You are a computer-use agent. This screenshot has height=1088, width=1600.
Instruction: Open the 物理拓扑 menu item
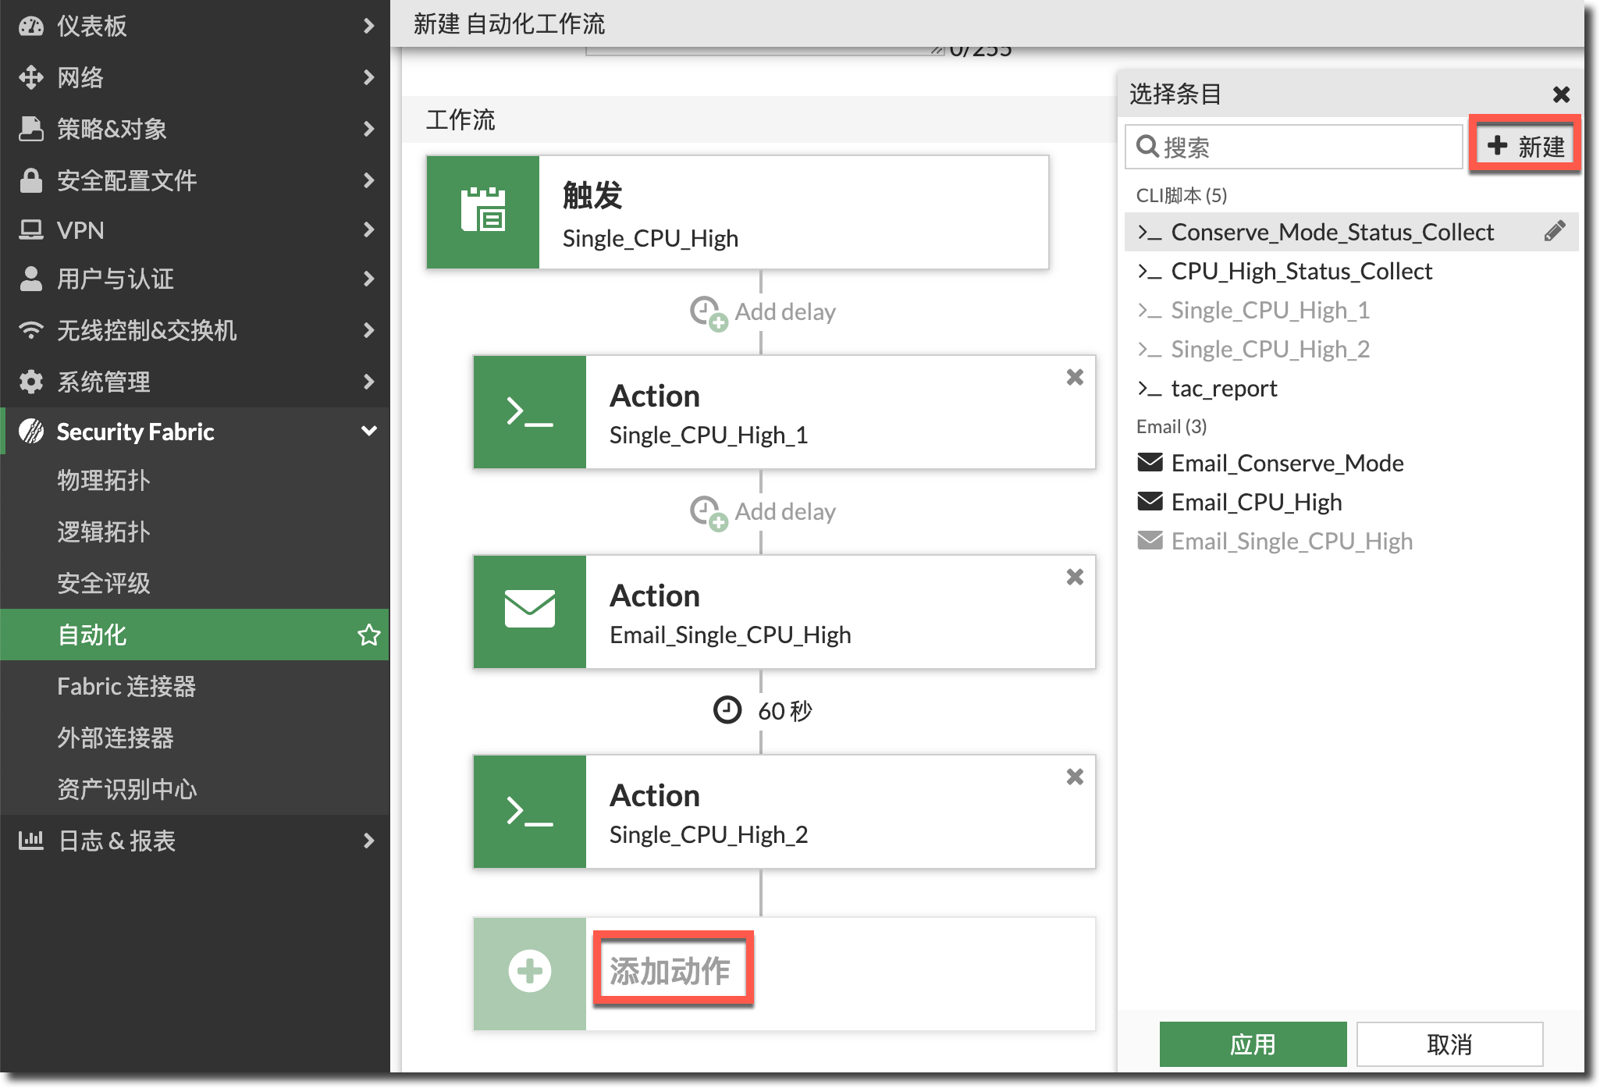103,480
